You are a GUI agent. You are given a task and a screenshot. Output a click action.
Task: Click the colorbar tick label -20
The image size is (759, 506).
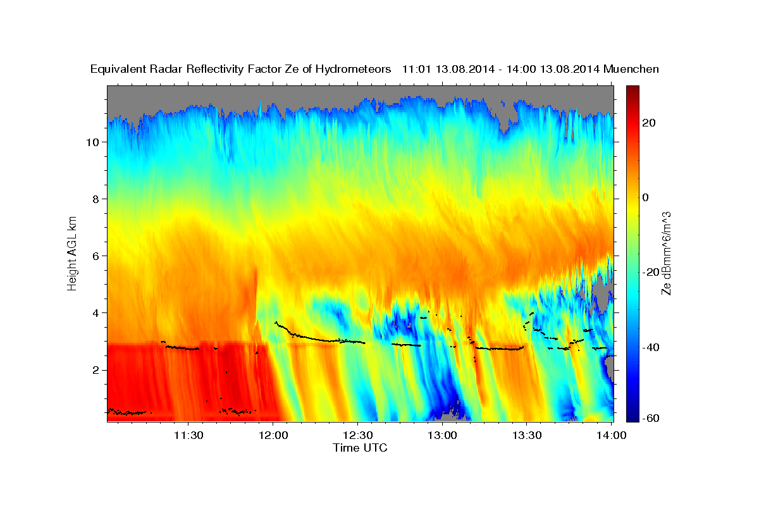[x=651, y=272]
